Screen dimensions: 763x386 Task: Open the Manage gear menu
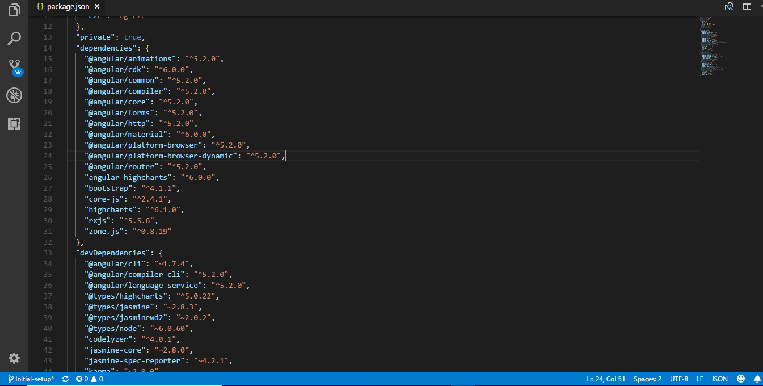coord(14,358)
